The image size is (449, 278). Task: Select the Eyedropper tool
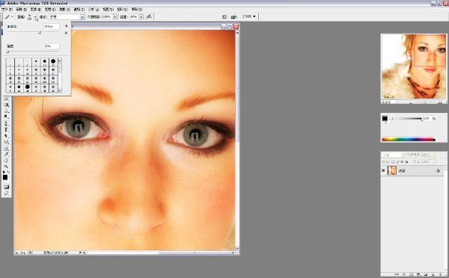6,155
